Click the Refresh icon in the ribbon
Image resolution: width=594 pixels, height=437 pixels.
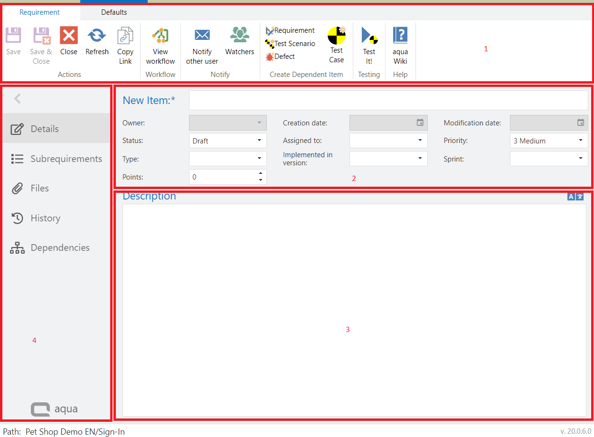point(97,36)
